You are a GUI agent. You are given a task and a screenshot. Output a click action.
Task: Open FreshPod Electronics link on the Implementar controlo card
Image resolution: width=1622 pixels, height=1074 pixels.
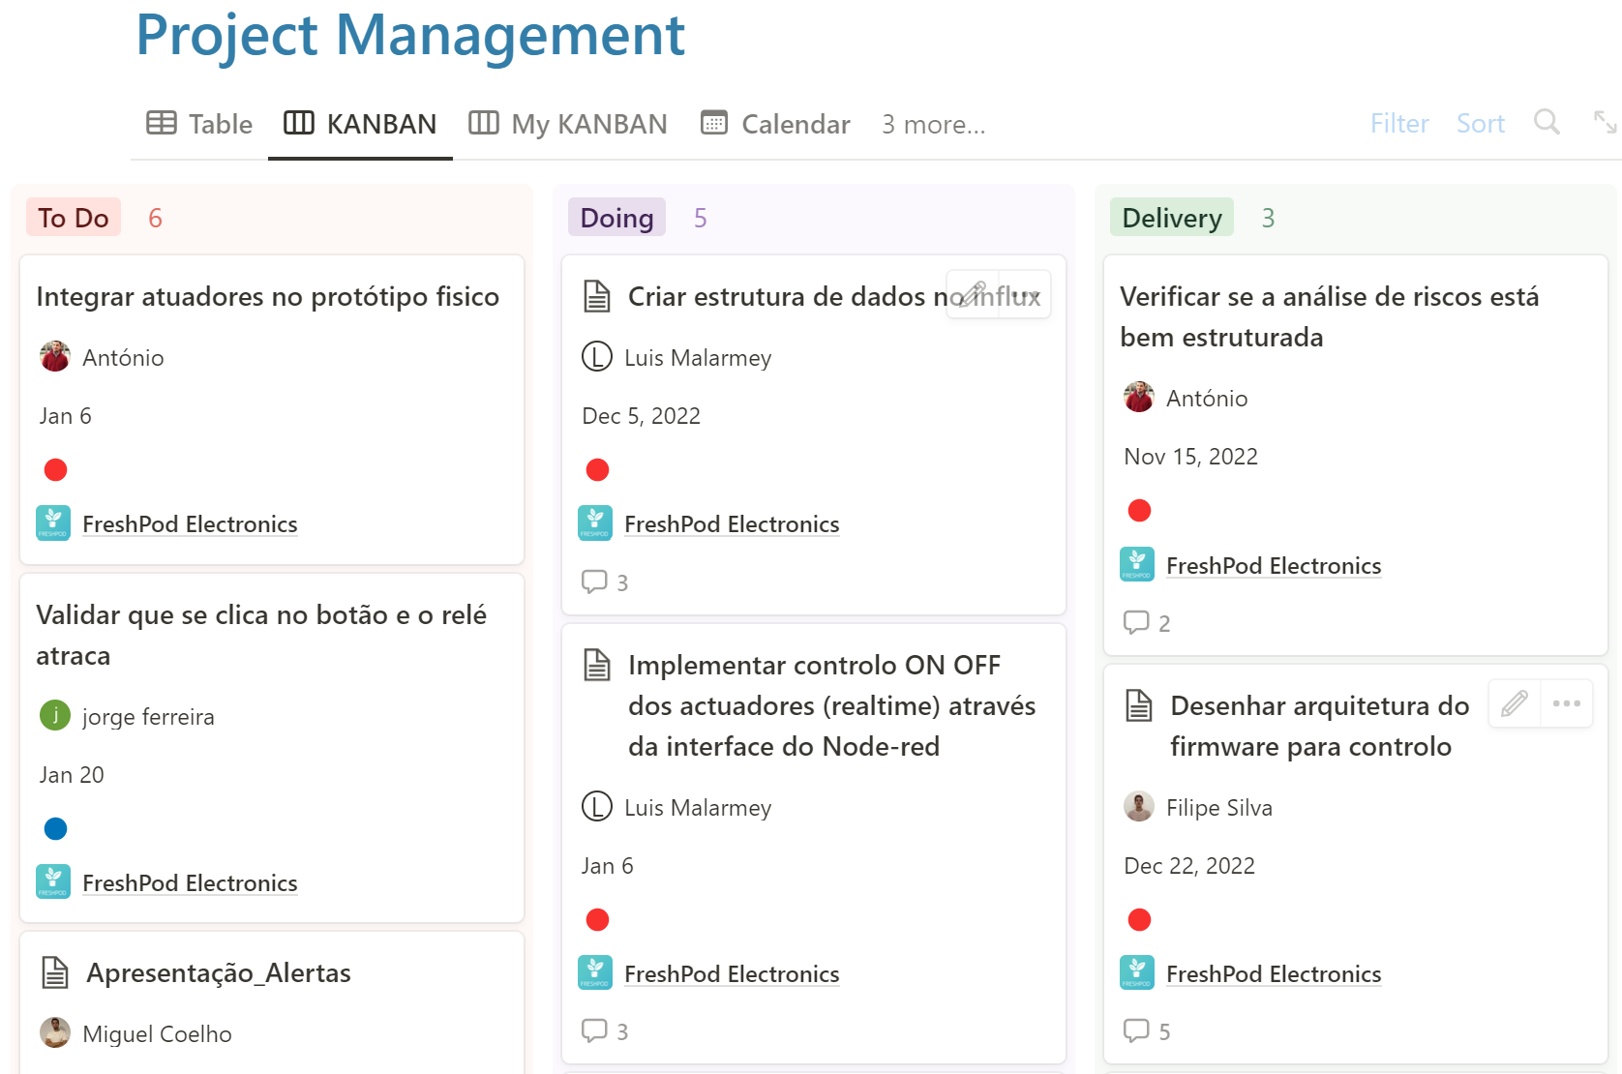pyautogui.click(x=732, y=974)
